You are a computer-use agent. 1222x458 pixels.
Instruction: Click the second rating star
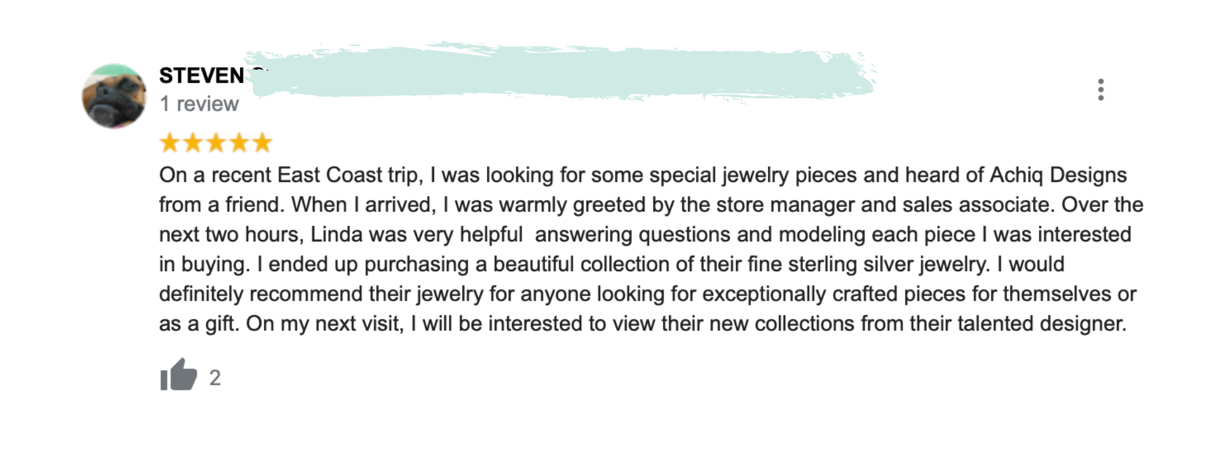tap(192, 143)
